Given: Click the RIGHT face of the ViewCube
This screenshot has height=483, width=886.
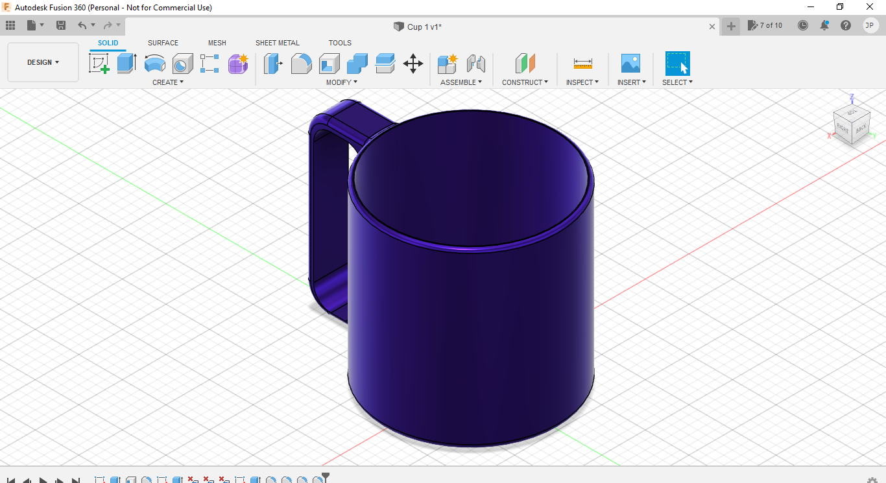Looking at the screenshot, I should coord(842,128).
